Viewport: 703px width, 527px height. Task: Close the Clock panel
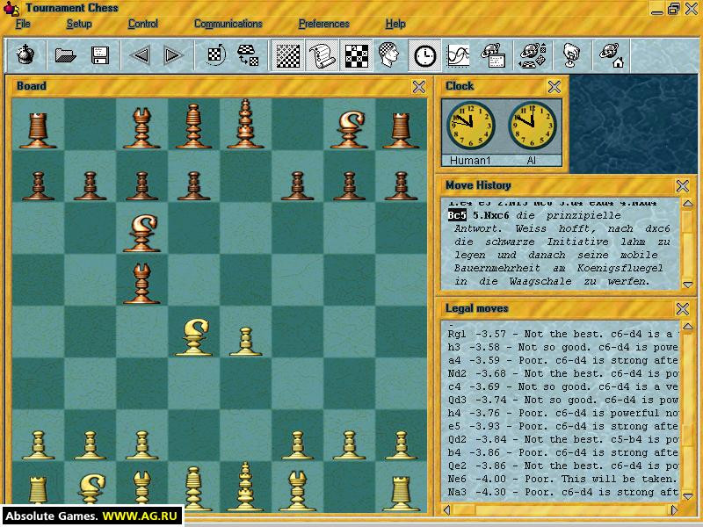coord(554,86)
